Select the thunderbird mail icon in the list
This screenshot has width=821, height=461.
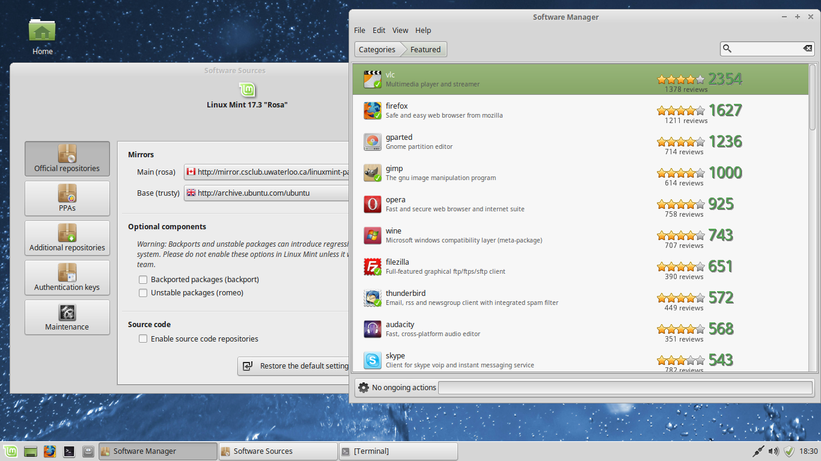pos(373,298)
